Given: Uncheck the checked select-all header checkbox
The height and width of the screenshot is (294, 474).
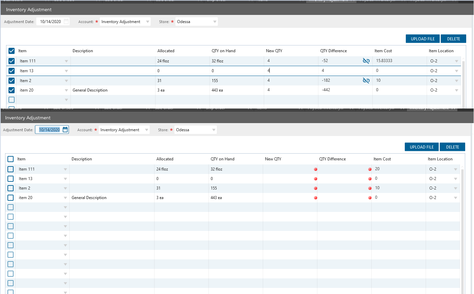Looking at the screenshot, I should (x=12, y=51).
